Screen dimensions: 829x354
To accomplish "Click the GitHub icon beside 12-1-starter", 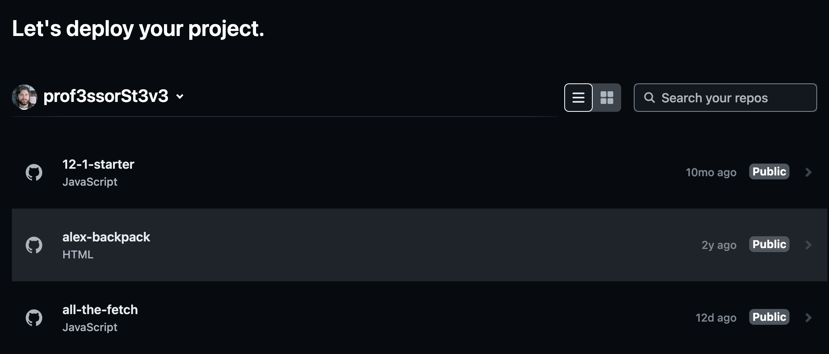I will point(34,172).
